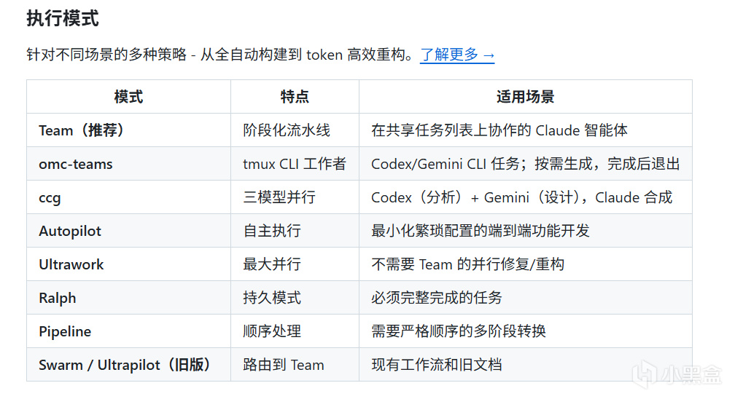This screenshot has width=743, height=399.
Task: Select the Ultrawork cell
Action: (128, 264)
